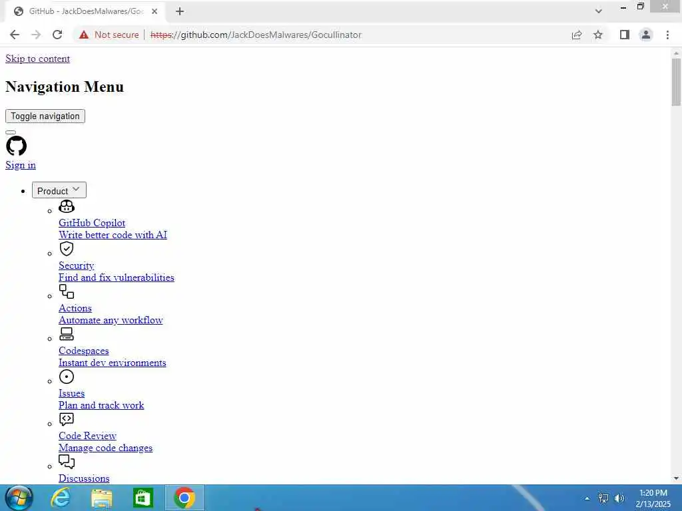Open a new browser tab
Screen dimensions: 682x511
180,12
